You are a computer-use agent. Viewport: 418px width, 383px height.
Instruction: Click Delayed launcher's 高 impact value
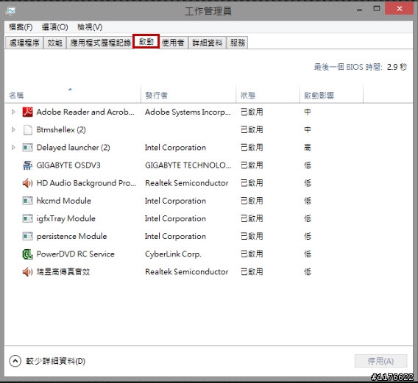(x=308, y=147)
